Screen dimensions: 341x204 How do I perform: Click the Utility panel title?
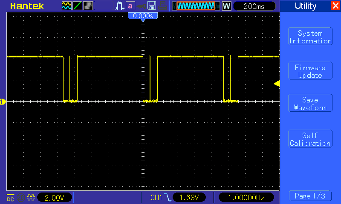click(x=305, y=6)
